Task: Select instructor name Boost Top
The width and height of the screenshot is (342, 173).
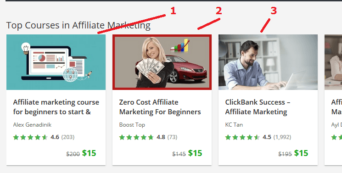Action: click(x=132, y=125)
